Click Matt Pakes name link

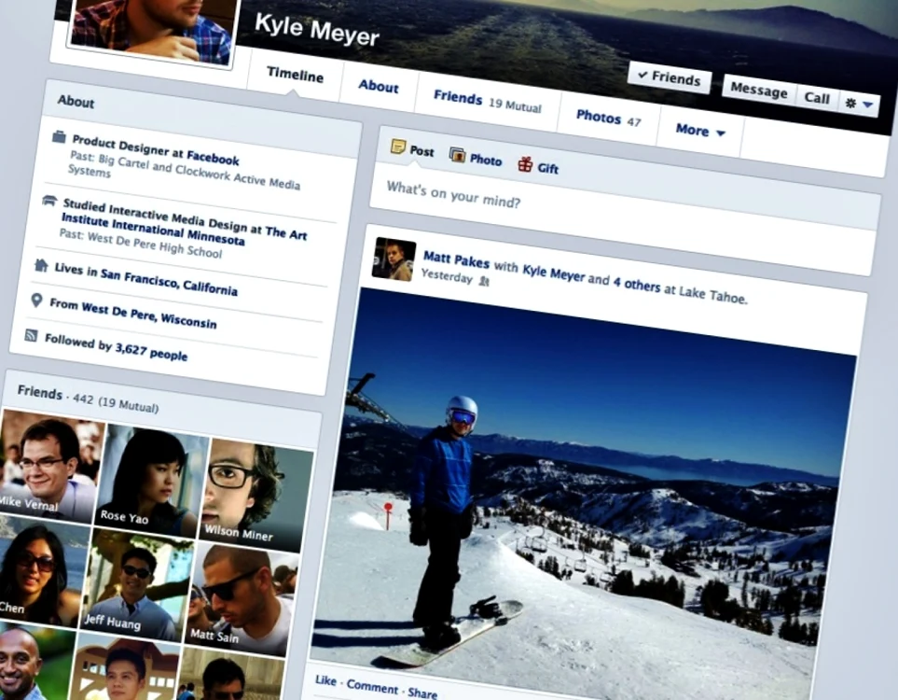click(456, 259)
